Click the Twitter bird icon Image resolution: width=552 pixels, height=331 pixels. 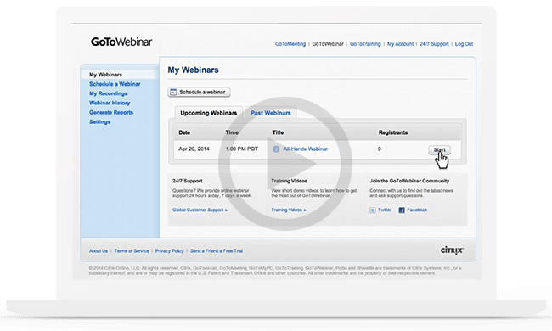click(373, 210)
